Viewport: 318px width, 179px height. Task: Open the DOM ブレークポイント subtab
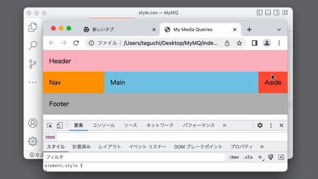click(x=198, y=147)
